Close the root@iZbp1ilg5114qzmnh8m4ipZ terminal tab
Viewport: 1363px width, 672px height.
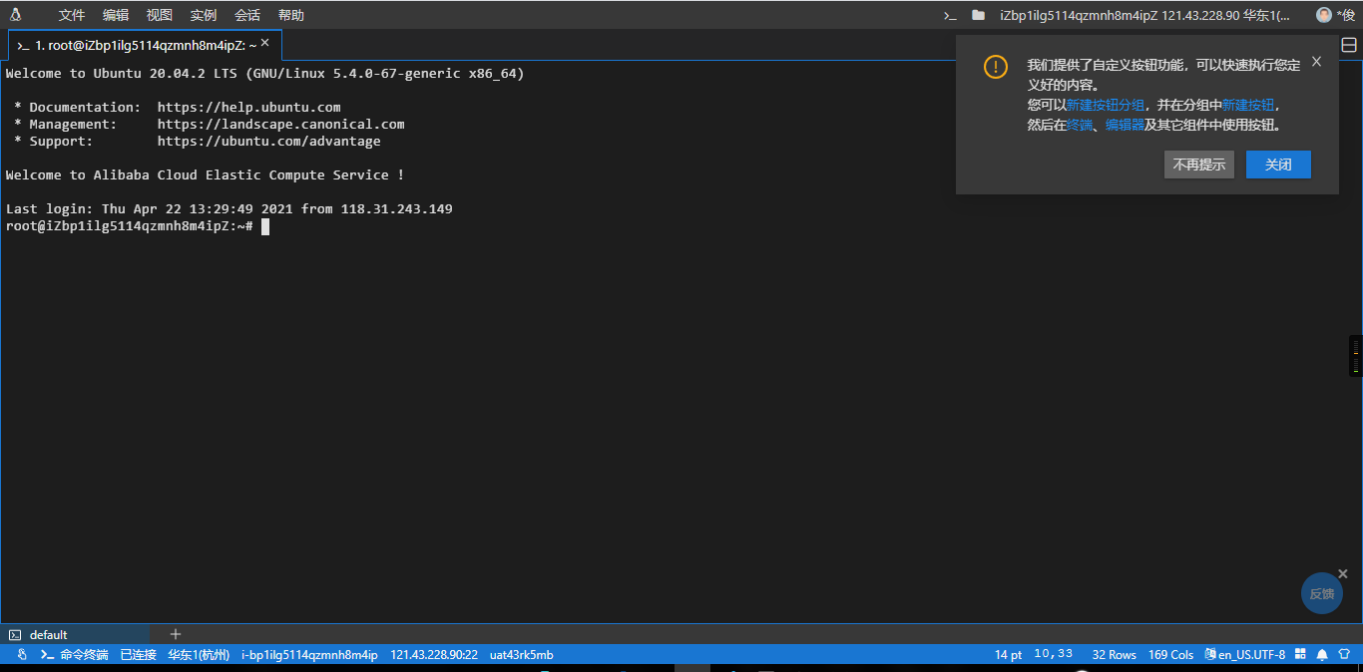264,44
